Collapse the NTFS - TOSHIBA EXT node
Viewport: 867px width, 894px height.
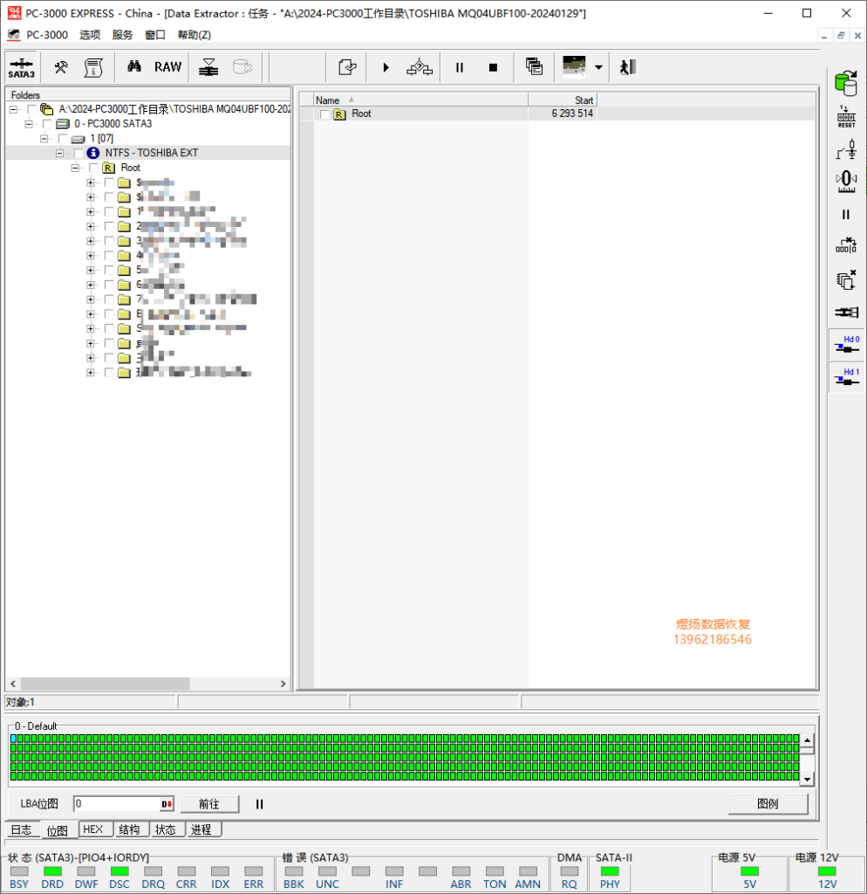coord(59,153)
